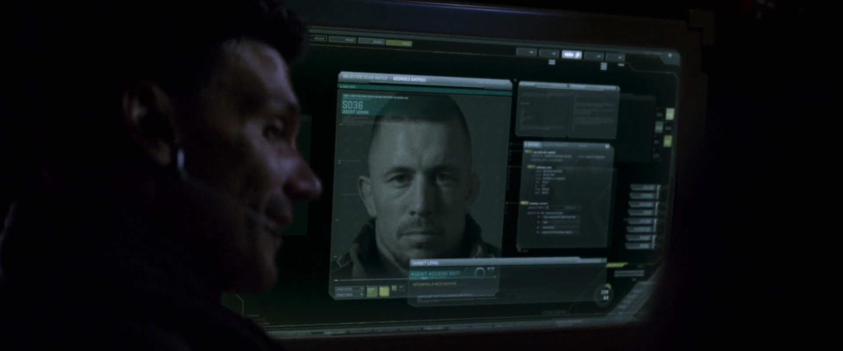Open the "INTERPOL'S RED NOTICE" line
Image resolution: width=843 pixels, height=351 pixels.
tap(435, 284)
